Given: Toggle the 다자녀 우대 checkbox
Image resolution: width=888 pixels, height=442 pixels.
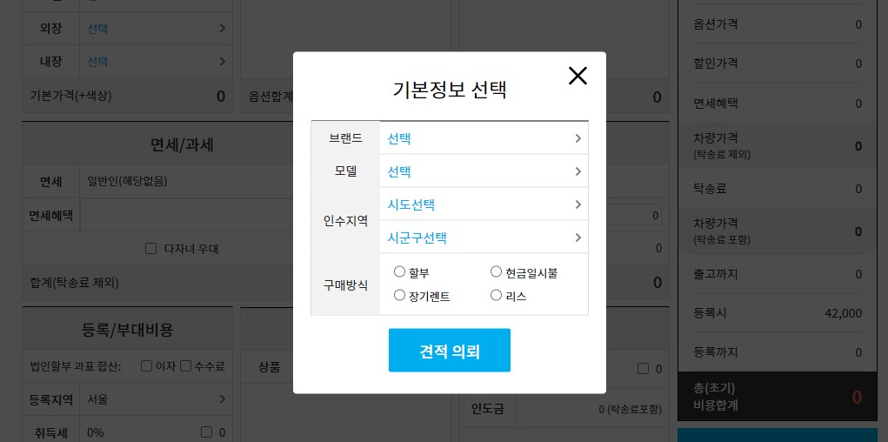Looking at the screenshot, I should [150, 248].
